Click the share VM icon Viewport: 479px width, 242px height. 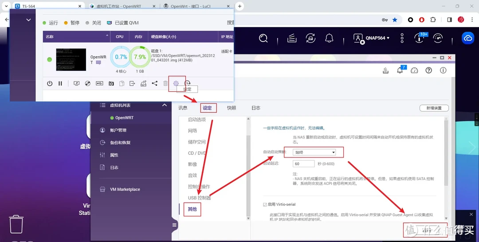coord(155,83)
